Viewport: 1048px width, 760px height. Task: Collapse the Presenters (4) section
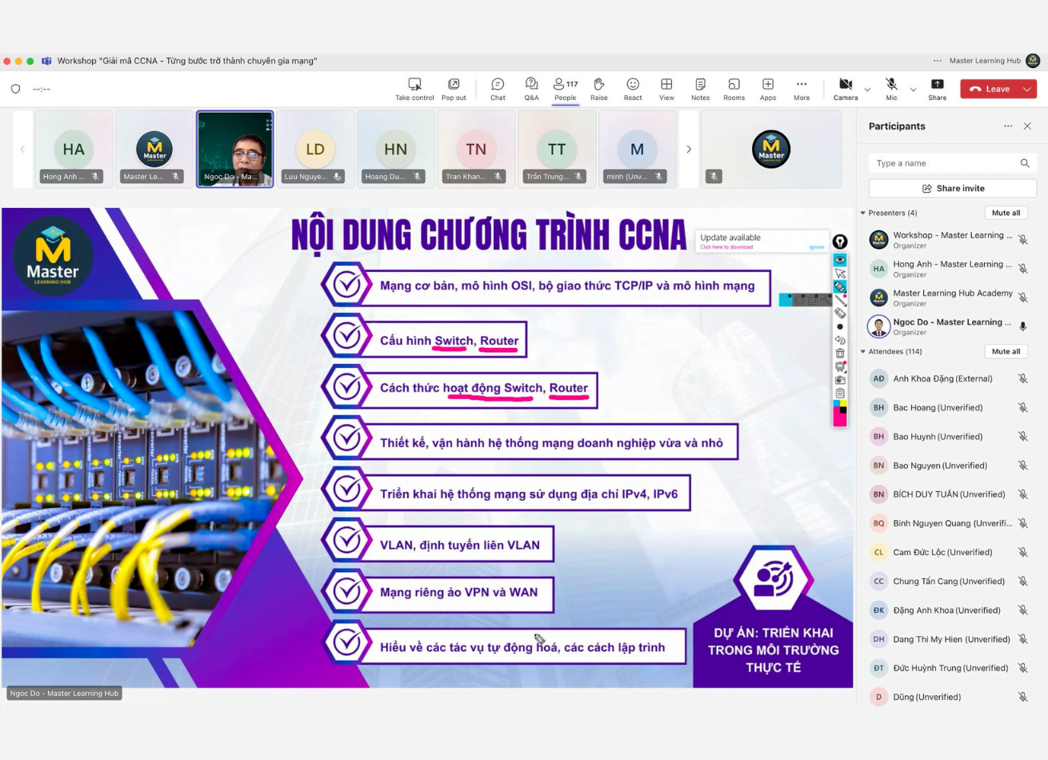tap(863, 213)
